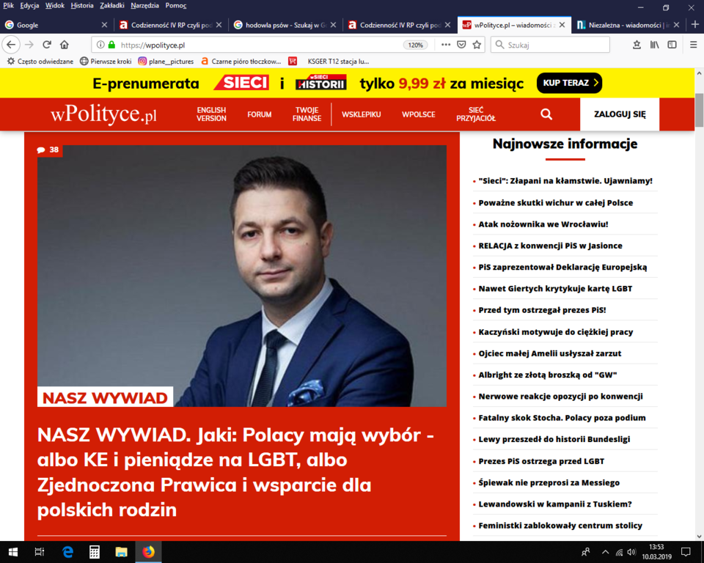Click the 120% zoom level indicator
The width and height of the screenshot is (704, 563).
click(415, 45)
